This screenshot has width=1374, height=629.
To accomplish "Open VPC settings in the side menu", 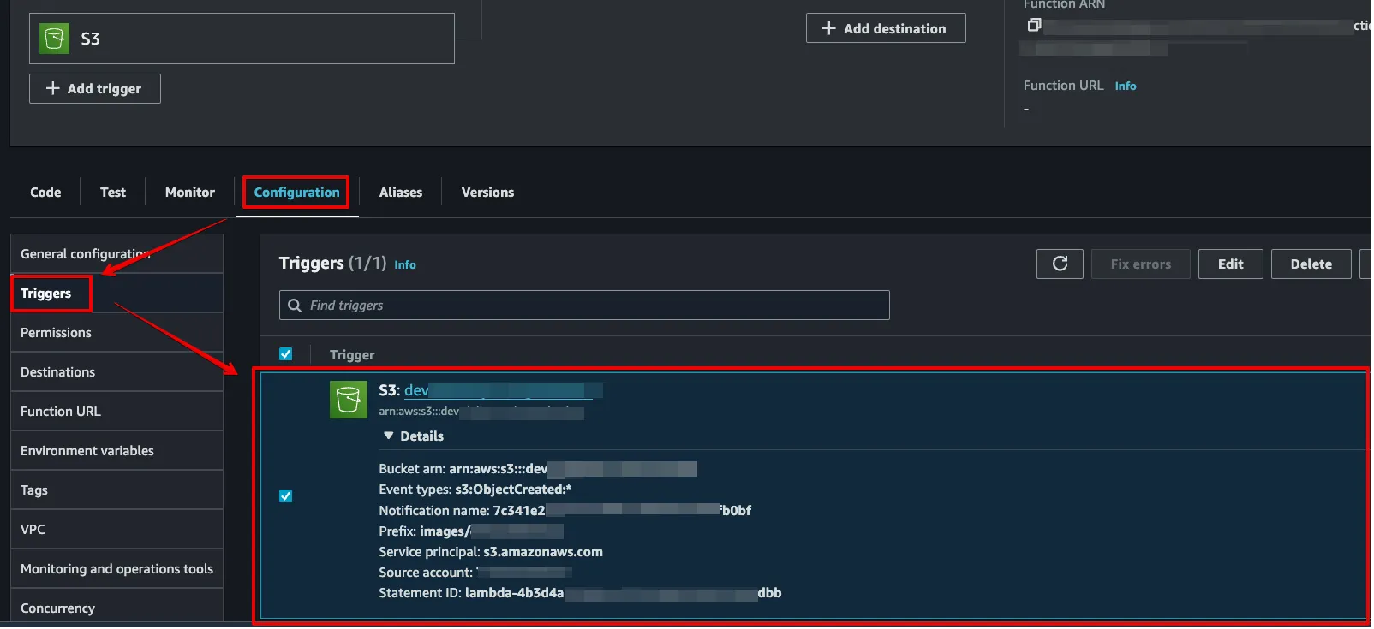I will pyautogui.click(x=116, y=530).
